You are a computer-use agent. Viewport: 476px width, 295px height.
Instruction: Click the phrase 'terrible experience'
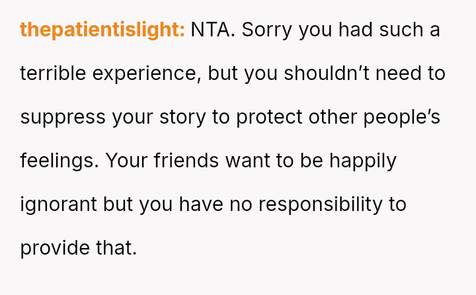click(x=110, y=73)
